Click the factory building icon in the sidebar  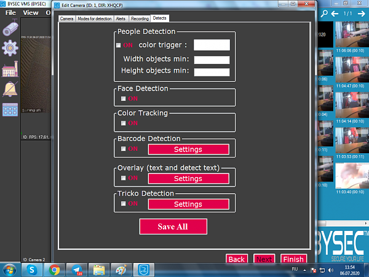pos(10,70)
